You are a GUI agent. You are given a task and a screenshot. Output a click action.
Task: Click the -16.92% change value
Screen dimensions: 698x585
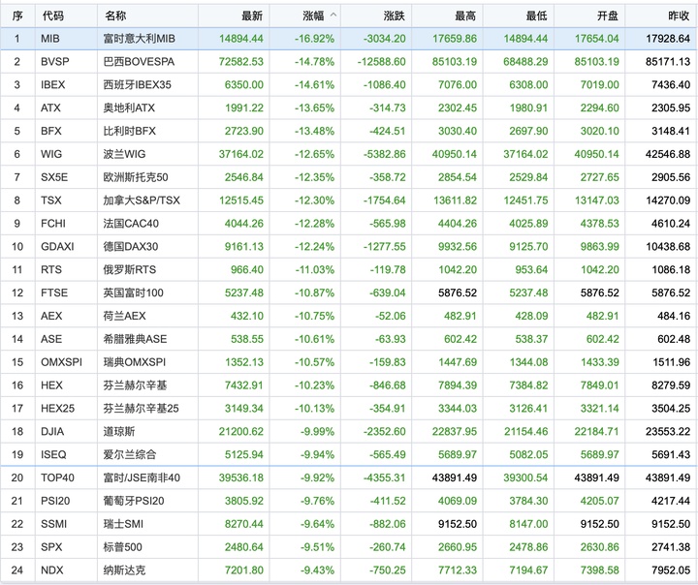(x=314, y=39)
